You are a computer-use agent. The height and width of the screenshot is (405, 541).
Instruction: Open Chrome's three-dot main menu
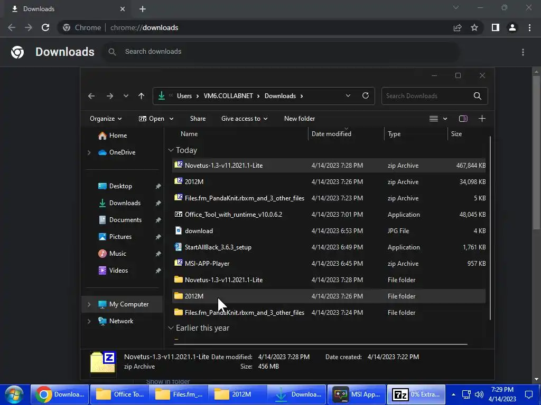point(529,27)
